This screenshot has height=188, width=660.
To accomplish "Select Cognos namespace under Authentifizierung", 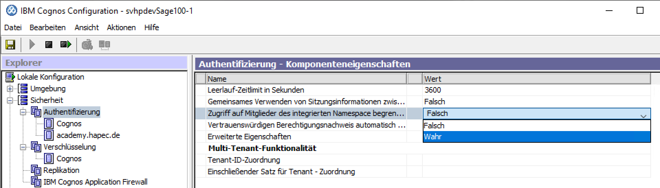I will coord(69,124).
